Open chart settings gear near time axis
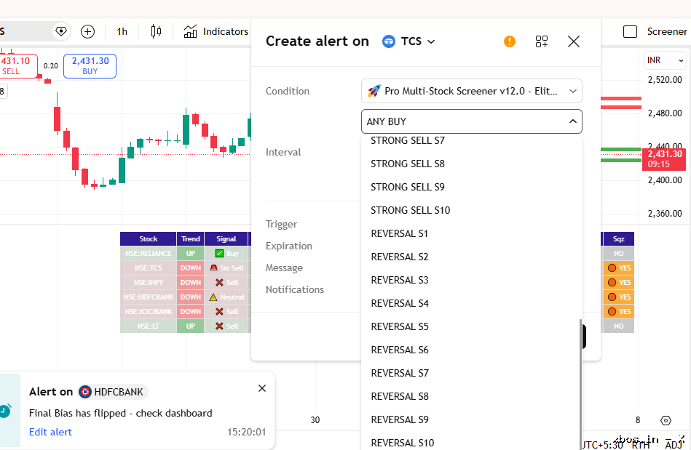The height and width of the screenshot is (450, 691). tap(666, 420)
